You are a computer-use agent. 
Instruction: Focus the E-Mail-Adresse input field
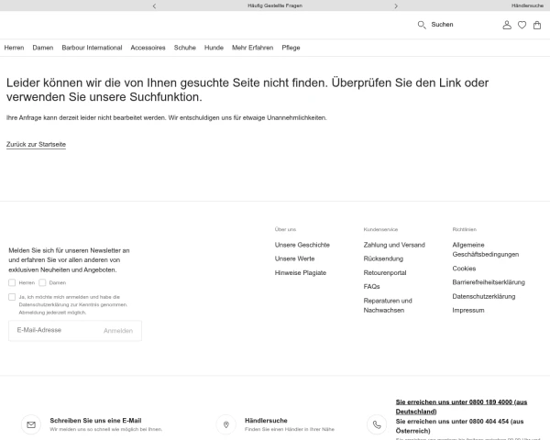coord(55,330)
